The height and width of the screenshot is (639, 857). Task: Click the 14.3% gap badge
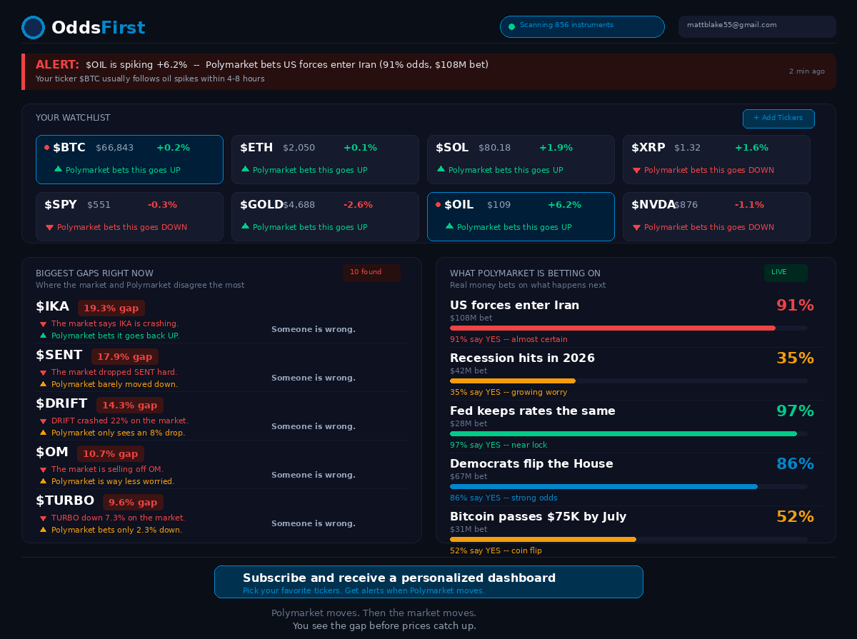[x=130, y=406]
